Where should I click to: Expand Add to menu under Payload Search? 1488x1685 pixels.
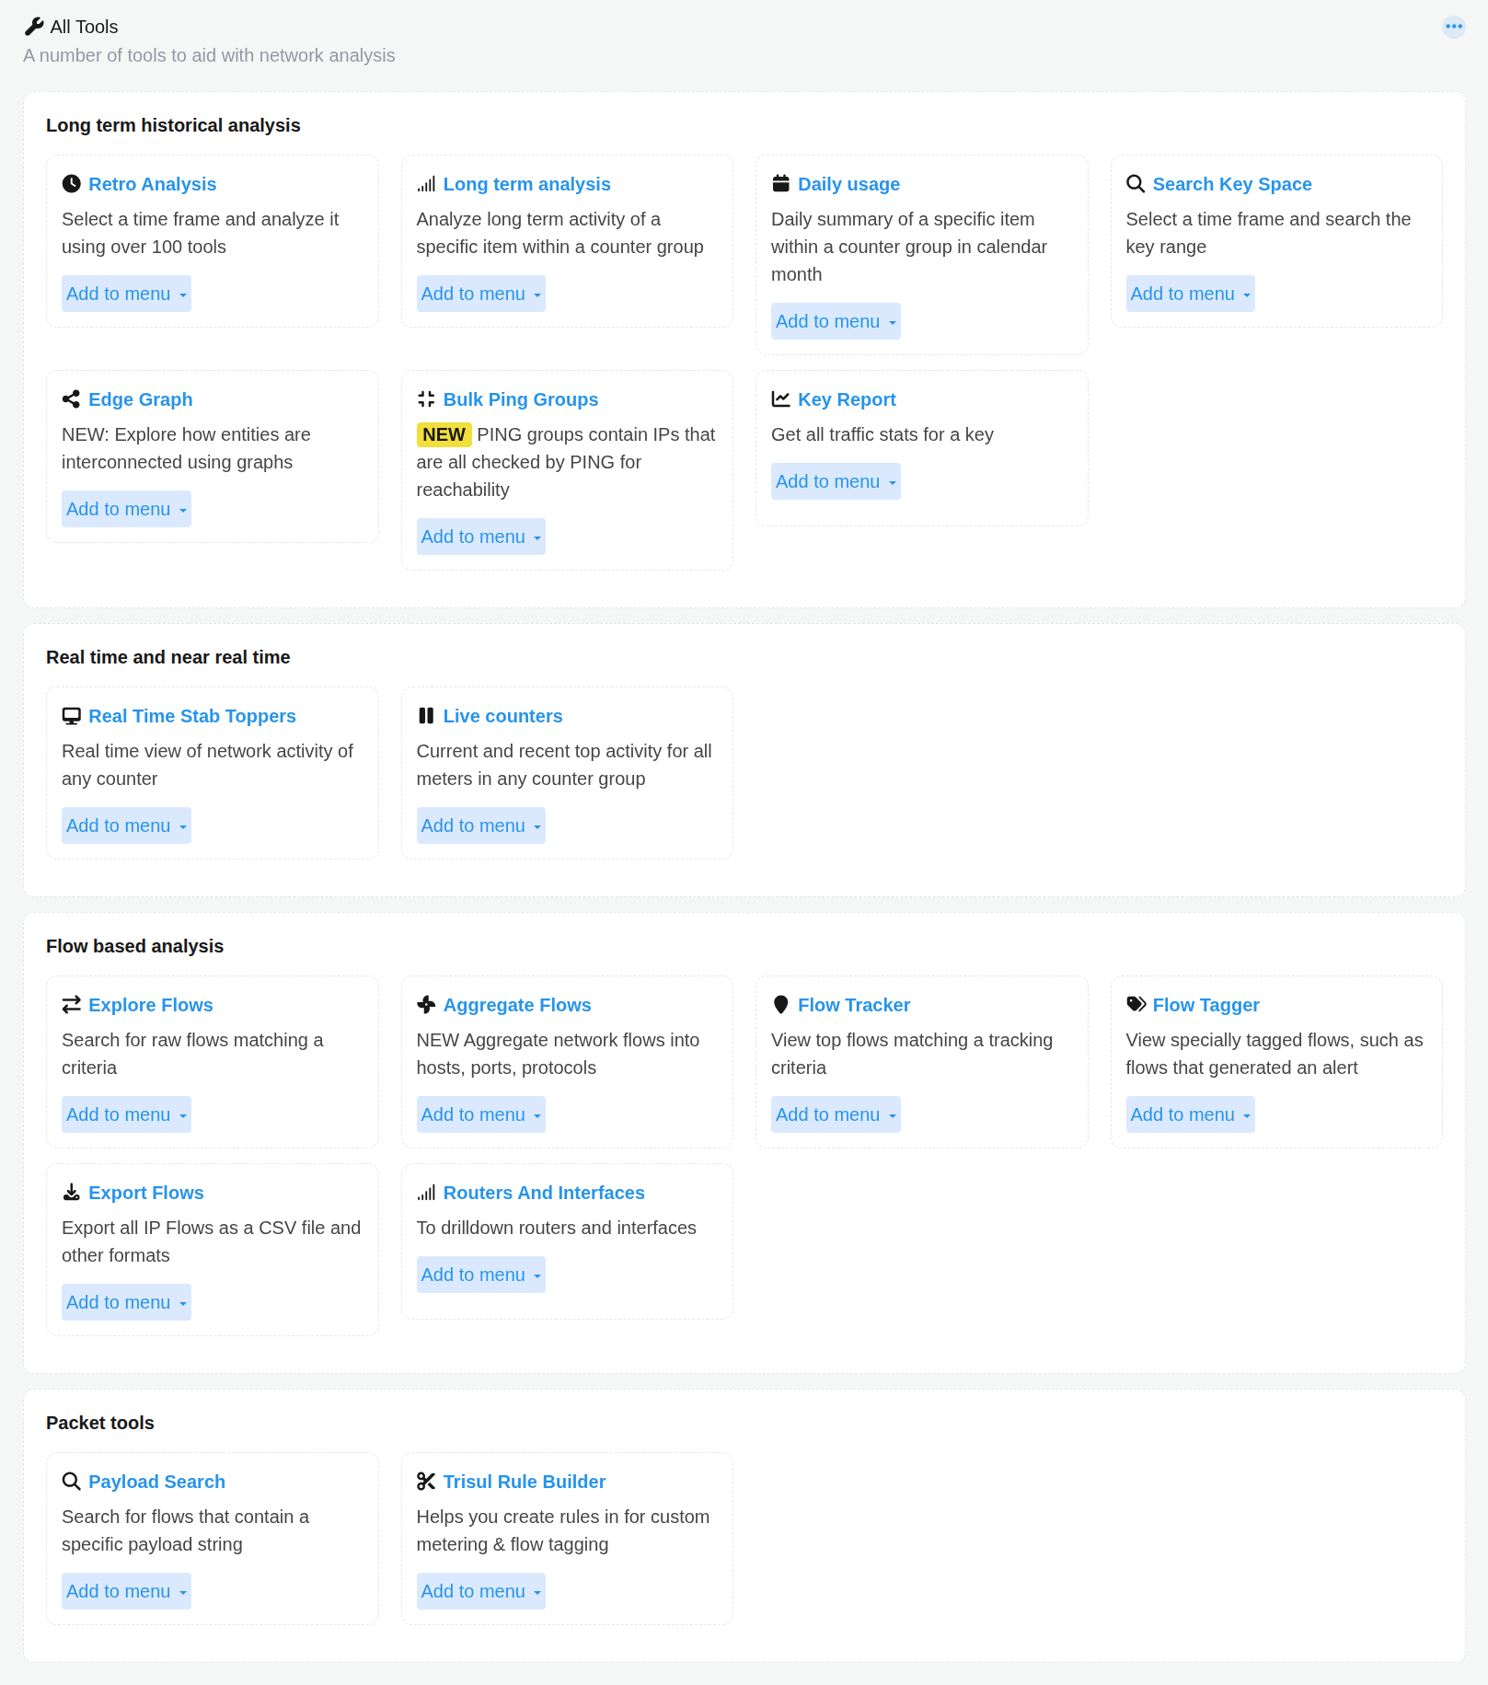coord(126,1591)
